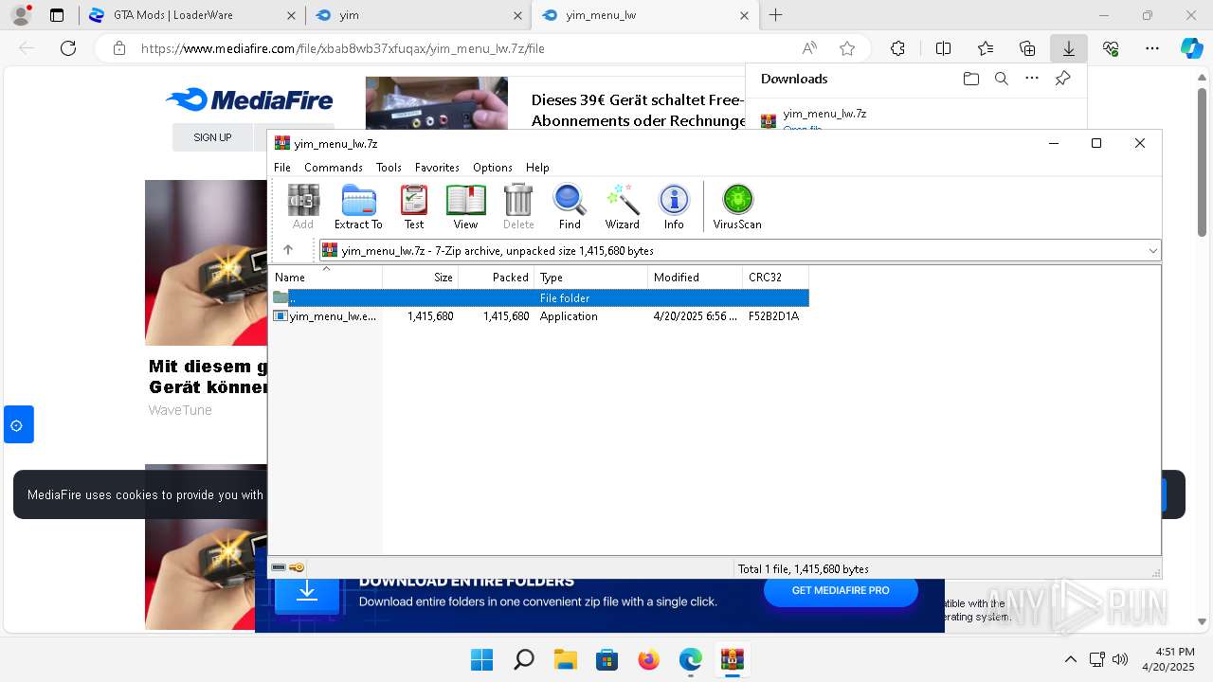Switch to the 'yim' browser tab
The image size is (1213, 682).
[417, 15]
